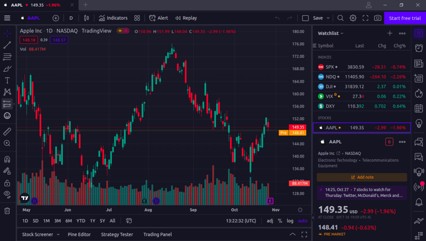Select the AAPL row in the watchlist
The width and height of the screenshot is (426, 241).
pos(362,128)
